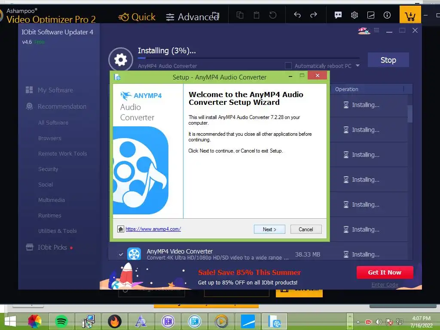Screen dimensions: 440x330
Task: Click the Ashampoo shopping cart buy icon
Action: coord(410,15)
